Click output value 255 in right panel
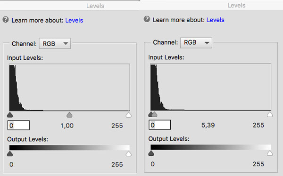 pos(258,164)
